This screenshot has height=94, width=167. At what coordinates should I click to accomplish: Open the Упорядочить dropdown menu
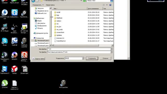[38, 5]
